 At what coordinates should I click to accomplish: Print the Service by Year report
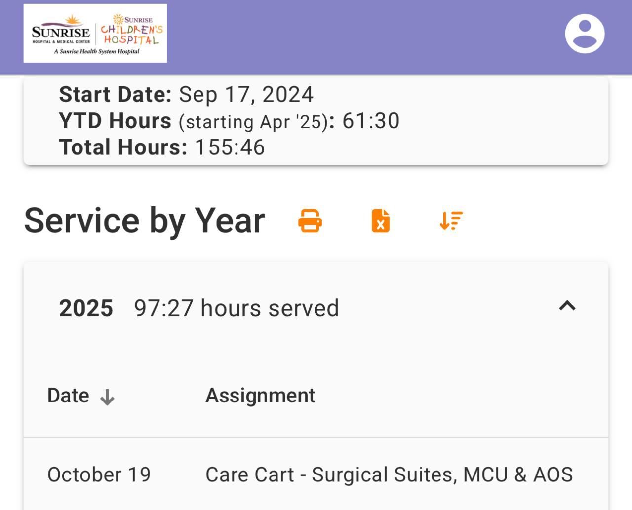tap(310, 220)
